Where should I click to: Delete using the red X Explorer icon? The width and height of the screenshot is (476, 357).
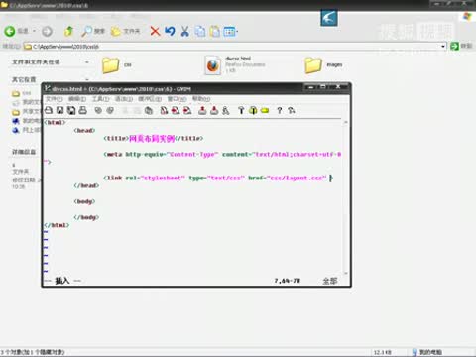[155, 31]
